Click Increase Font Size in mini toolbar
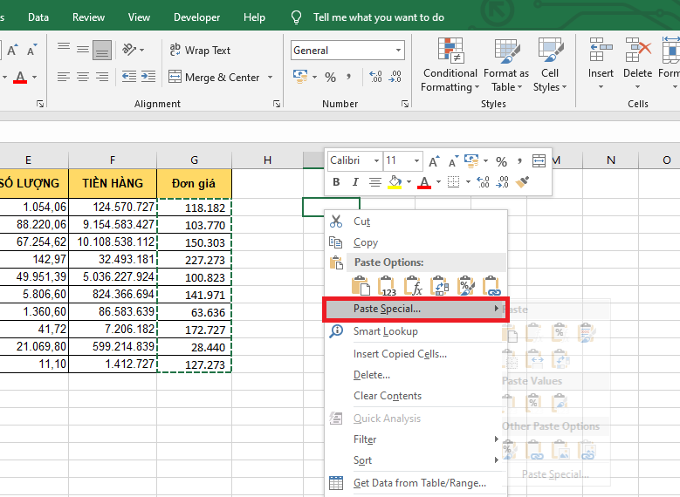The width and height of the screenshot is (680, 497). [435, 161]
